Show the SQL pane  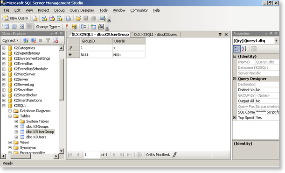coord(21,27)
